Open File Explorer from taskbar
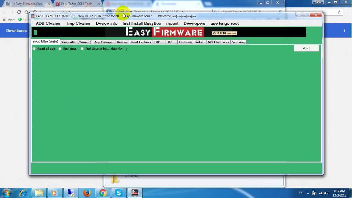352x198 pixels. point(39,193)
